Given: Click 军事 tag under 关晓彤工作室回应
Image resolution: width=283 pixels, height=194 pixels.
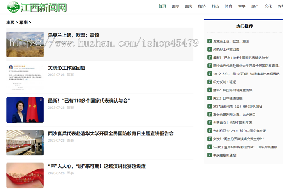Looking at the screenshot, I should point(70,75).
